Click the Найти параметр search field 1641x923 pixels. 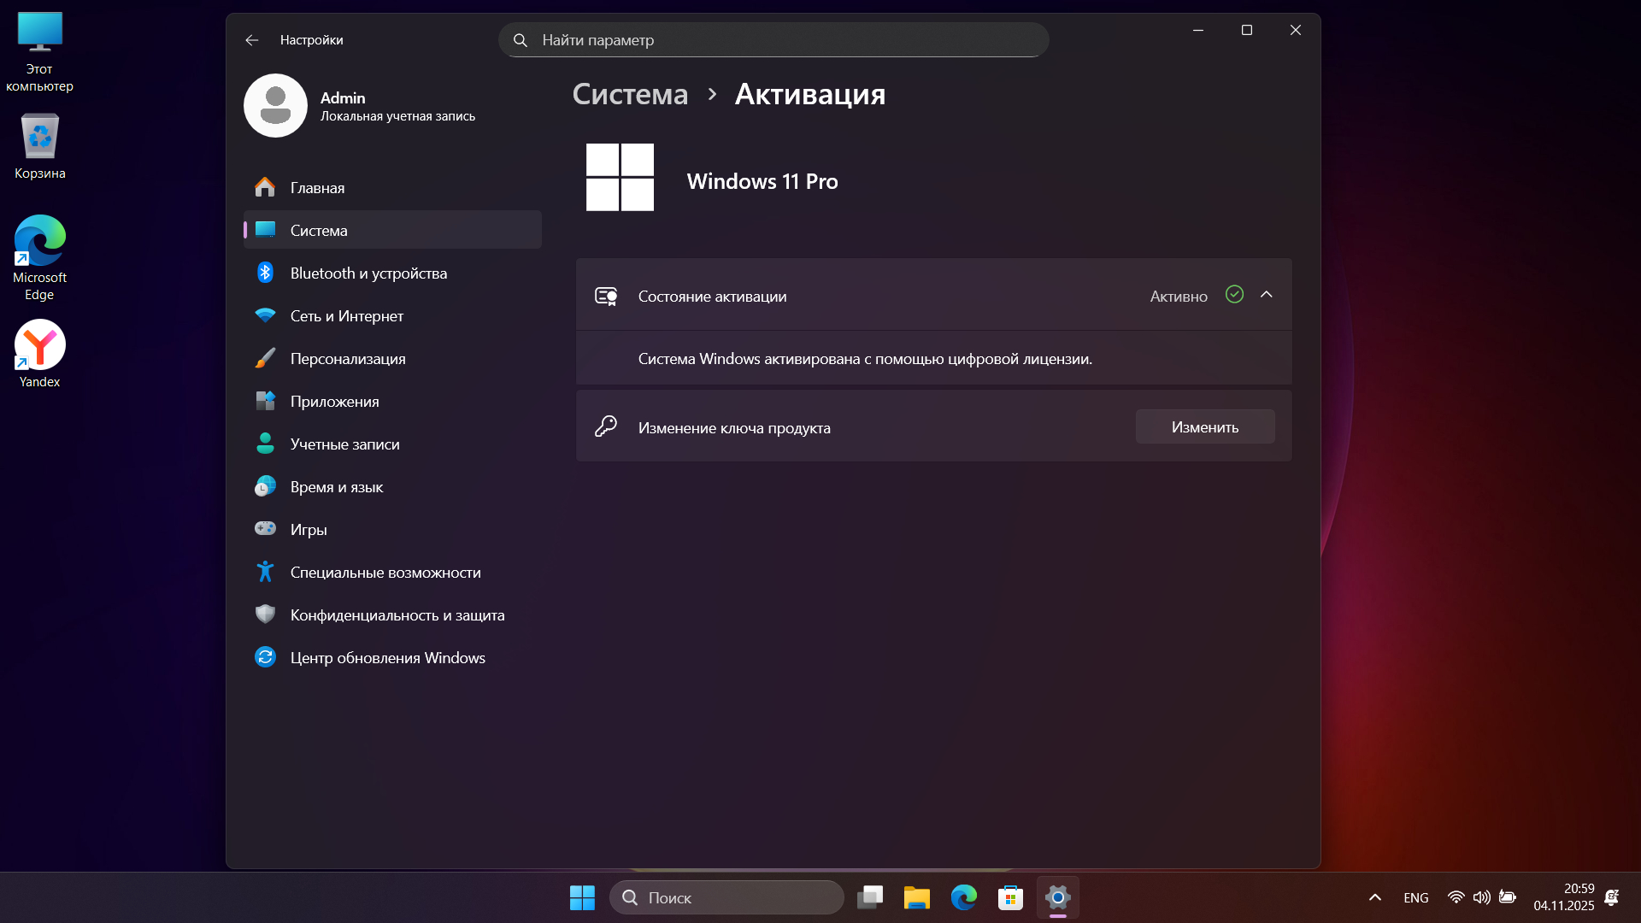(773, 40)
